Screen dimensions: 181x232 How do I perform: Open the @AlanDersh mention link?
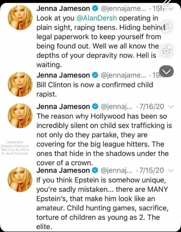(x=97, y=18)
